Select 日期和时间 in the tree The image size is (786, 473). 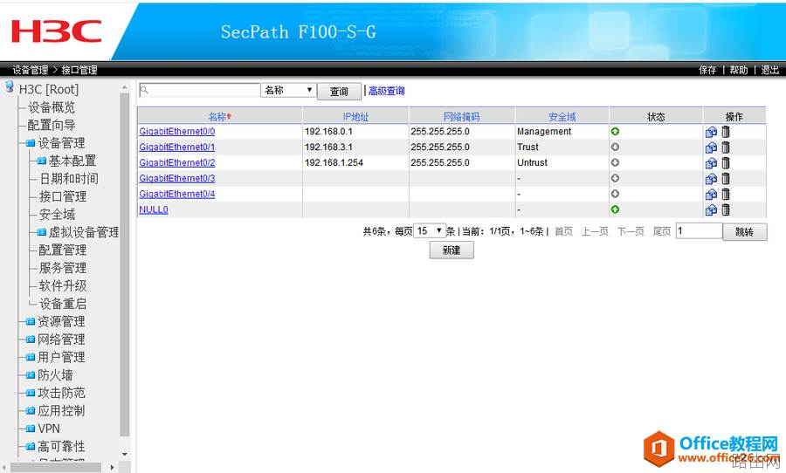(69, 179)
